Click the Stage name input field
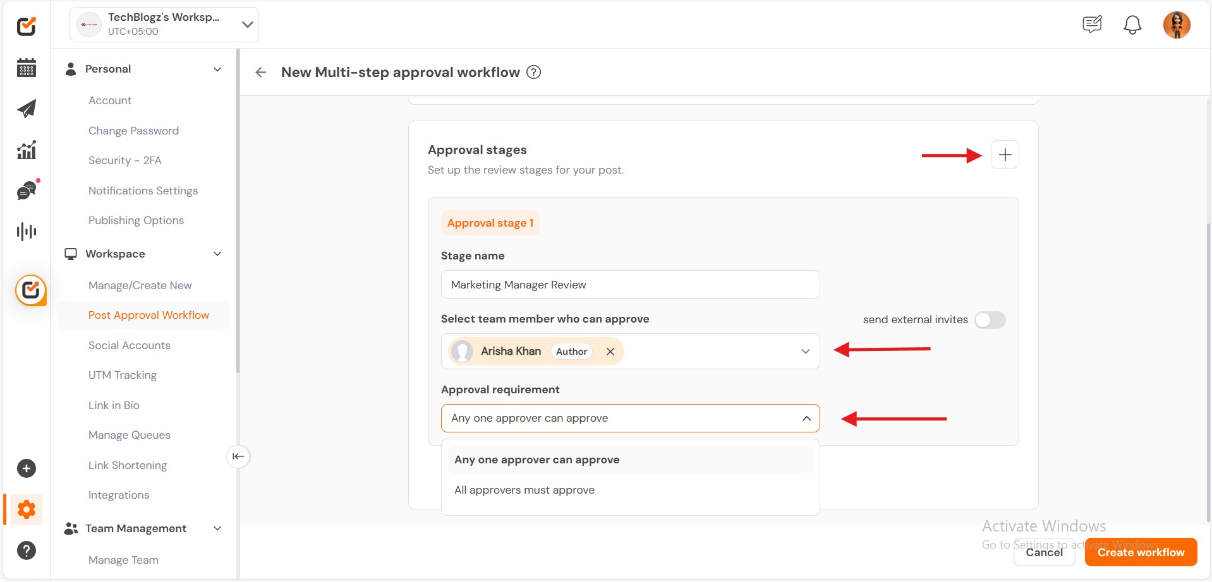This screenshot has width=1212, height=582. 630,285
